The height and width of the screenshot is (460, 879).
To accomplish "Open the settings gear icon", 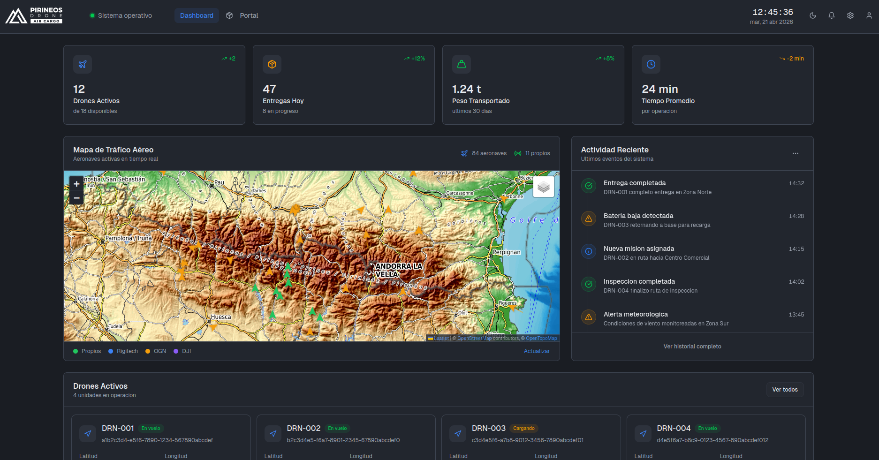I will click(x=850, y=15).
